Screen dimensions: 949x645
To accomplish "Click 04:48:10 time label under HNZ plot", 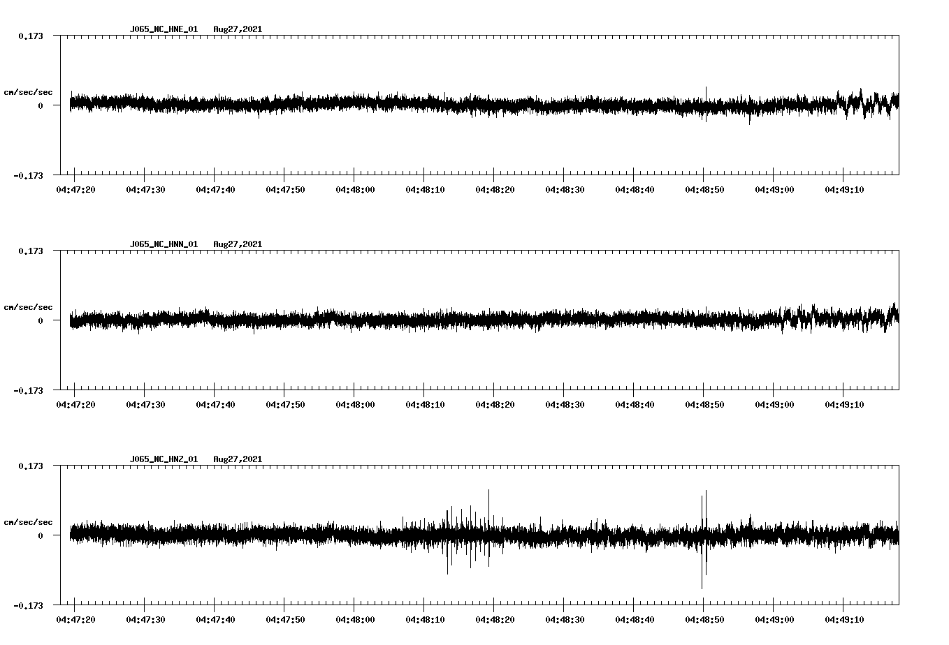I will pyautogui.click(x=425, y=619).
